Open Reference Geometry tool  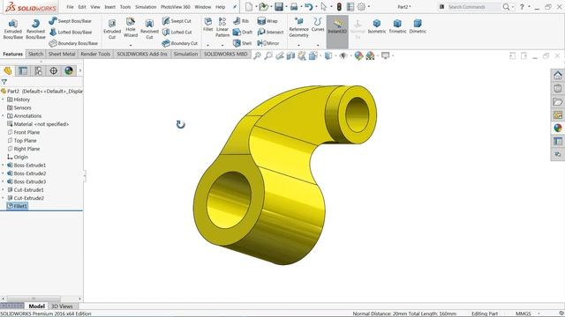click(298, 27)
